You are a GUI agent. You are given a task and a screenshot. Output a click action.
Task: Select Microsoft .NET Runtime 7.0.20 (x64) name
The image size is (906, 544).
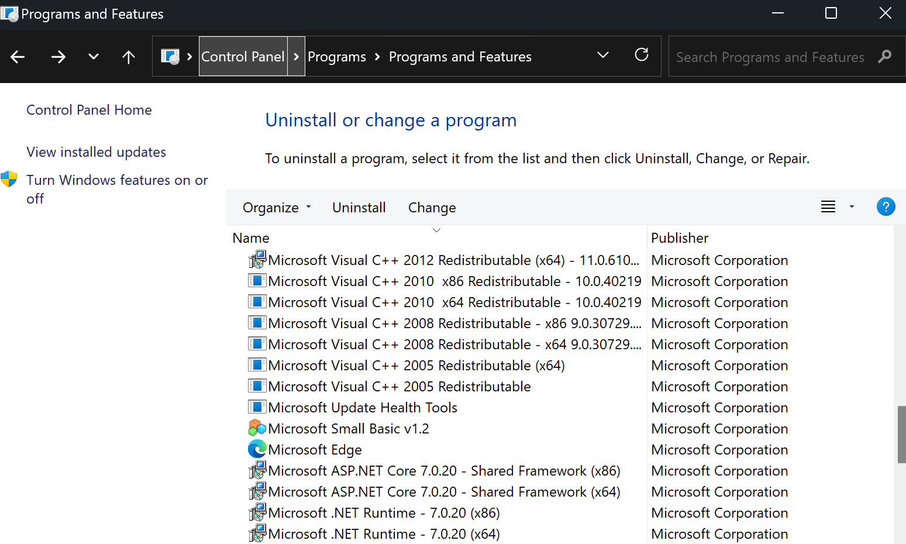pos(384,534)
